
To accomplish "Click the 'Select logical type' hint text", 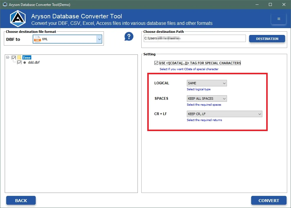I will (x=199, y=89).
